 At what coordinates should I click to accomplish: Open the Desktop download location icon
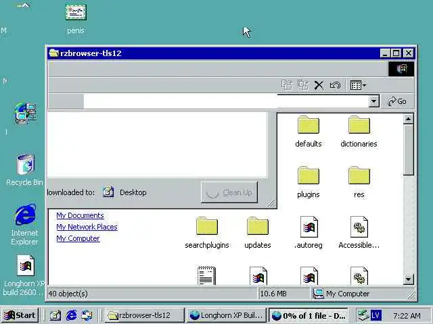[108, 192]
